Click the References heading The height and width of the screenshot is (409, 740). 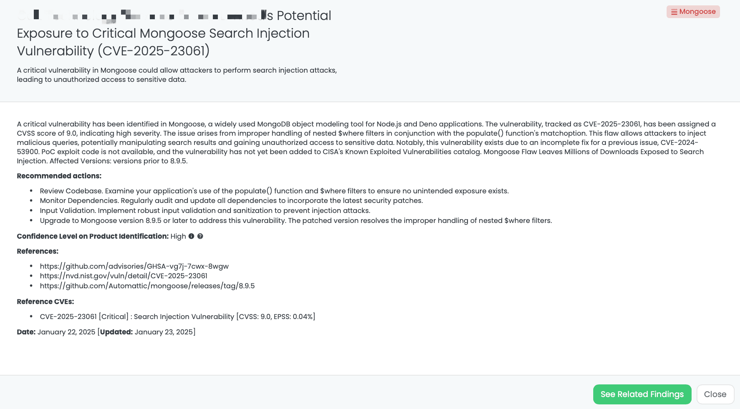pos(38,251)
